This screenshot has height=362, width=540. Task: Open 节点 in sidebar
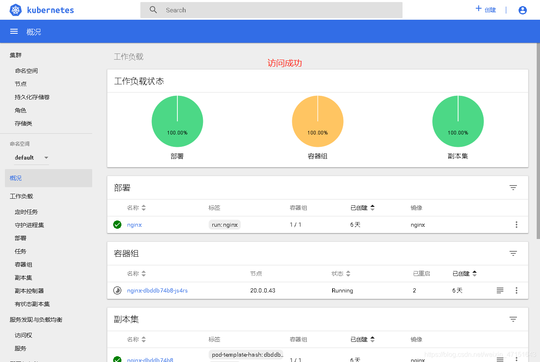click(x=21, y=84)
